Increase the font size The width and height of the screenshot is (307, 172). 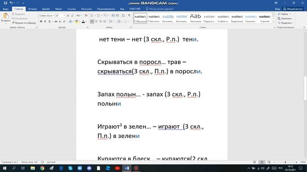(68, 15)
